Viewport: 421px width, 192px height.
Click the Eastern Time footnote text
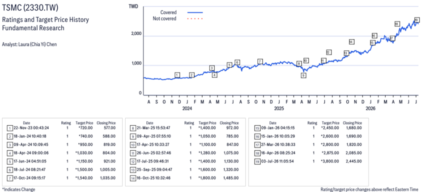[x=370, y=189]
